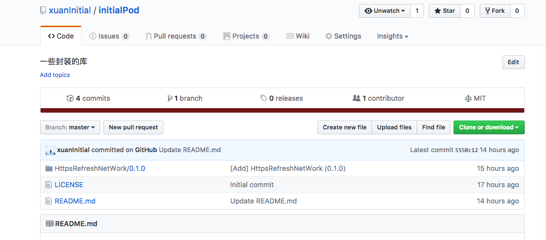Click xuanInitial author name in the commit bar
The height and width of the screenshot is (240, 546).
point(73,150)
